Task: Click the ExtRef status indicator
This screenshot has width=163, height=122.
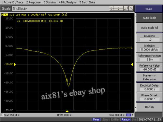Action: [x=115, y=119]
